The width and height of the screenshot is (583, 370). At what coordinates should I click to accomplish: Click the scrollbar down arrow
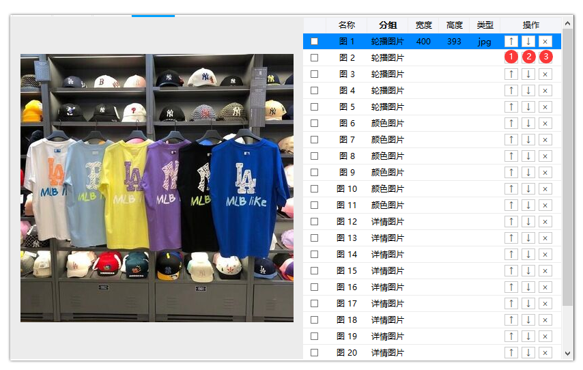(567, 353)
